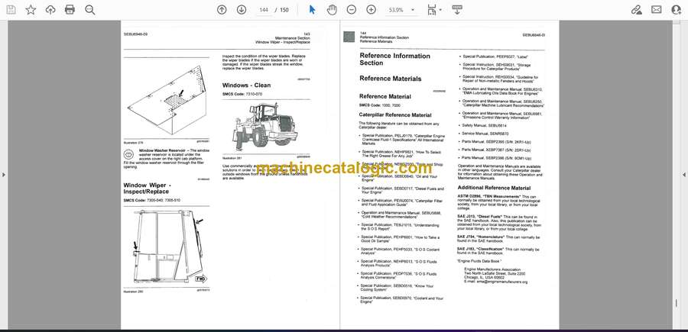Click the 'Know Your Cooling System' entry
Screen dimensions: 688x332
[395, 288]
